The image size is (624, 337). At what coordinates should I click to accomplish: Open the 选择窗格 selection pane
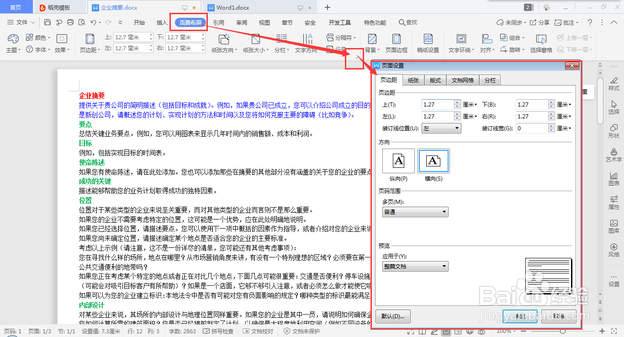pos(541,44)
